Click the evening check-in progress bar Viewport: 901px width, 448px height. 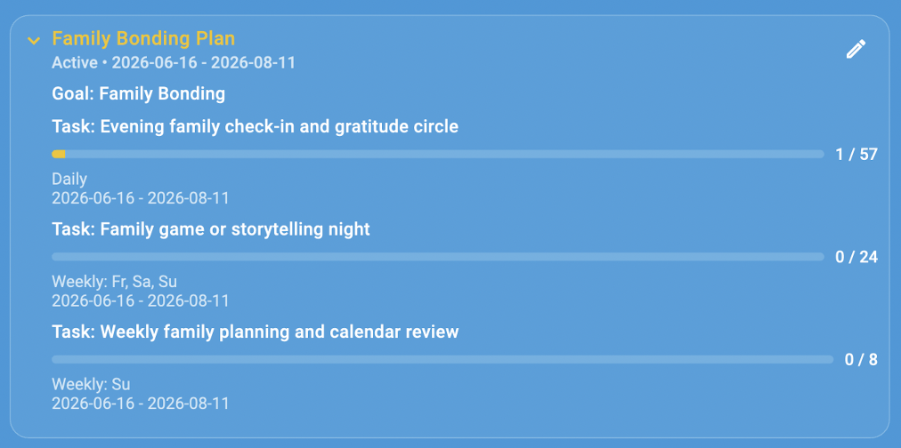pyautogui.click(x=438, y=154)
